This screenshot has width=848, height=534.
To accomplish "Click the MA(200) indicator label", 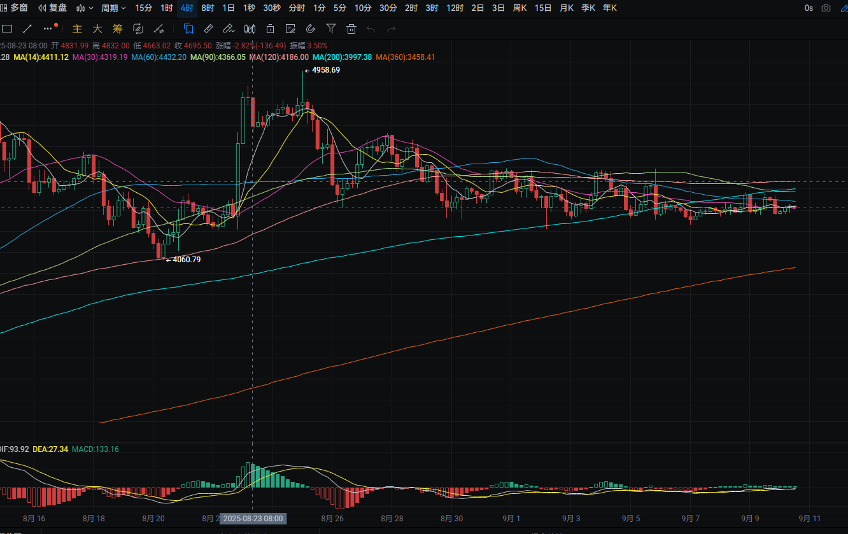I will click(x=342, y=57).
